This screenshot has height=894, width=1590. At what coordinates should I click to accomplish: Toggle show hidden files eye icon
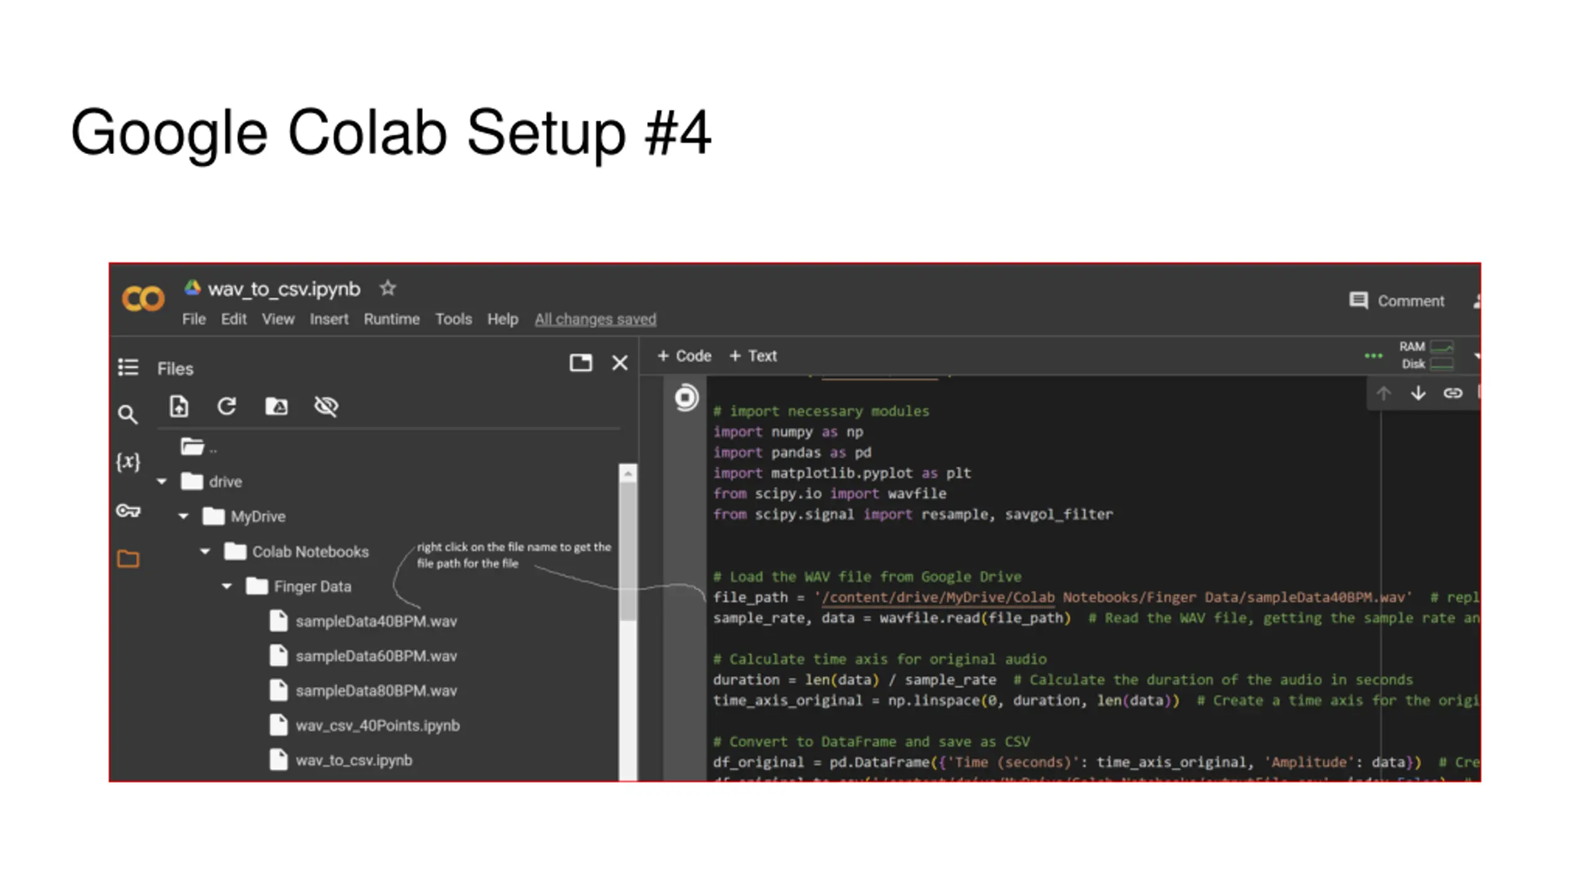[326, 407]
